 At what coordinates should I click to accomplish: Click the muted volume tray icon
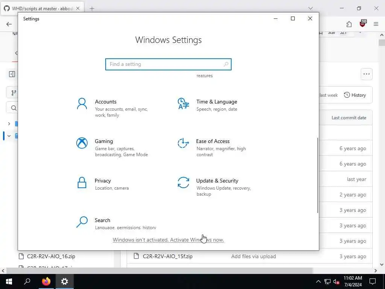pyautogui.click(x=336, y=281)
